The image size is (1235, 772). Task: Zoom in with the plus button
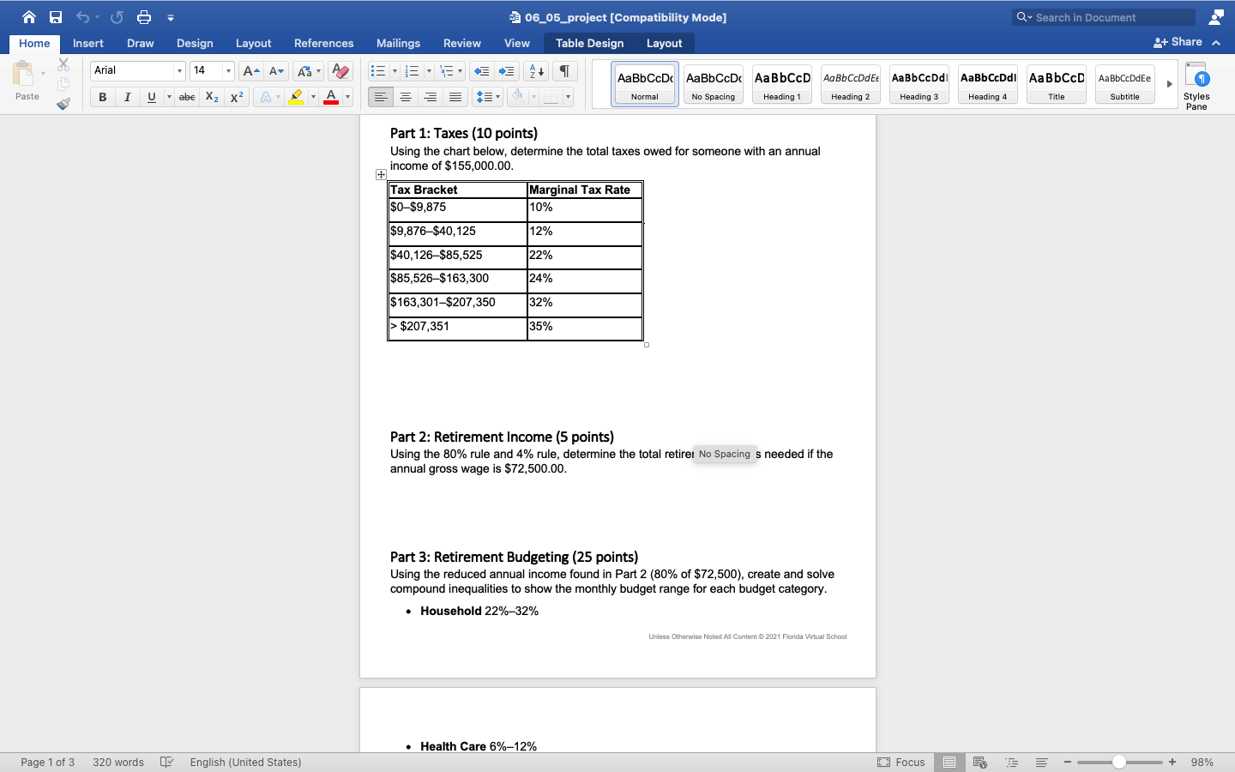tap(1172, 762)
